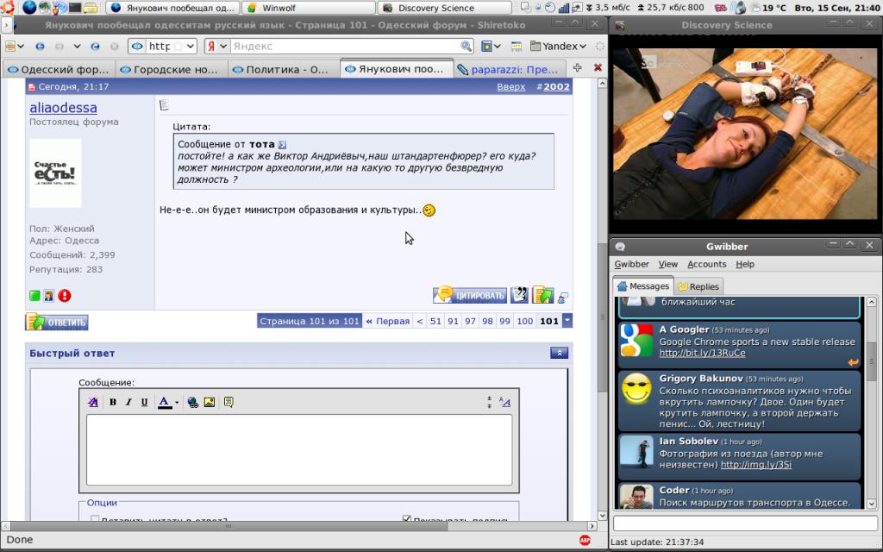Click the Remove Formatting icon in quick reply editor
Image resolution: width=883 pixels, height=552 pixels.
point(93,402)
